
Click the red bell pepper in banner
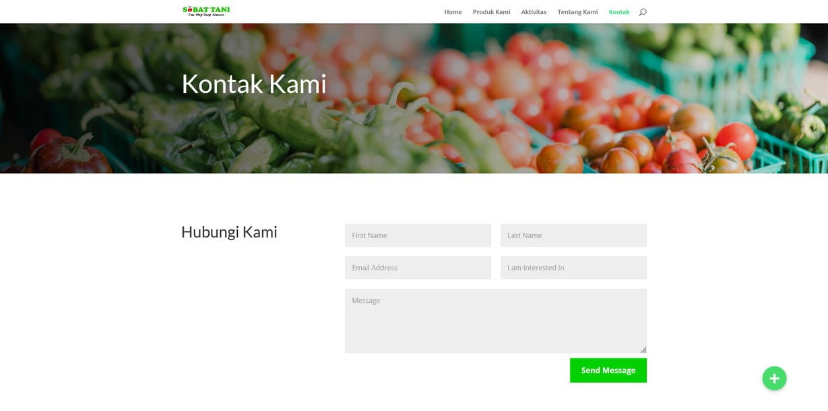[x=71, y=153]
